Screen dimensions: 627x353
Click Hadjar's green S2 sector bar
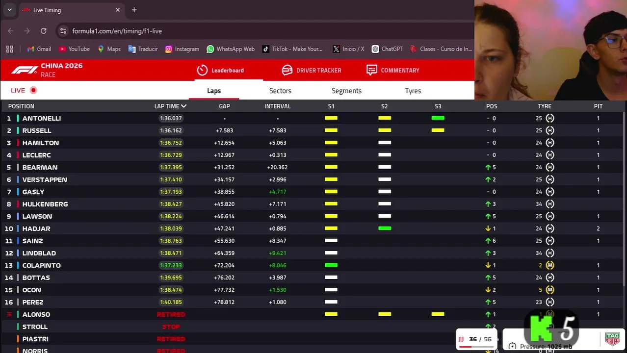tap(385, 228)
